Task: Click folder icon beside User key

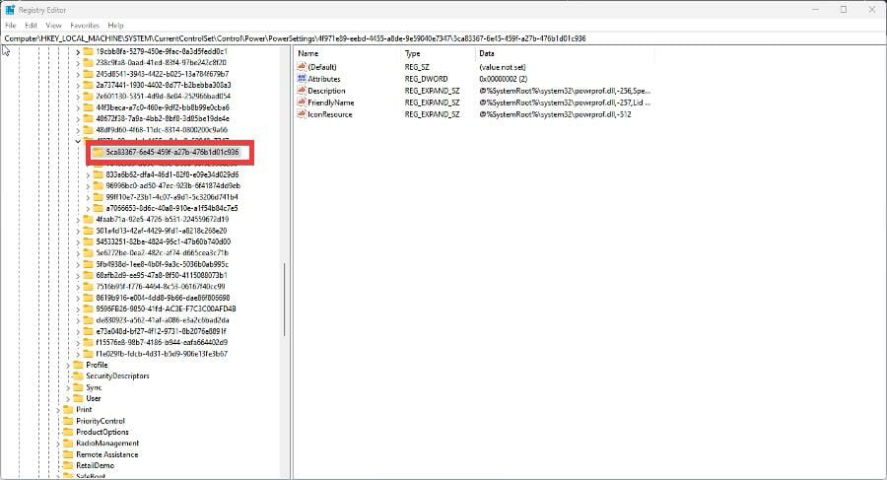Action: pos(78,398)
